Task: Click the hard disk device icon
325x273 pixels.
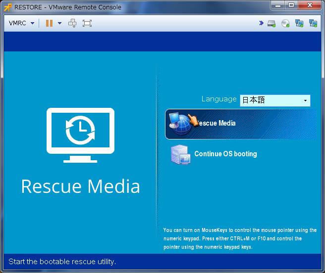Action: 271,23
